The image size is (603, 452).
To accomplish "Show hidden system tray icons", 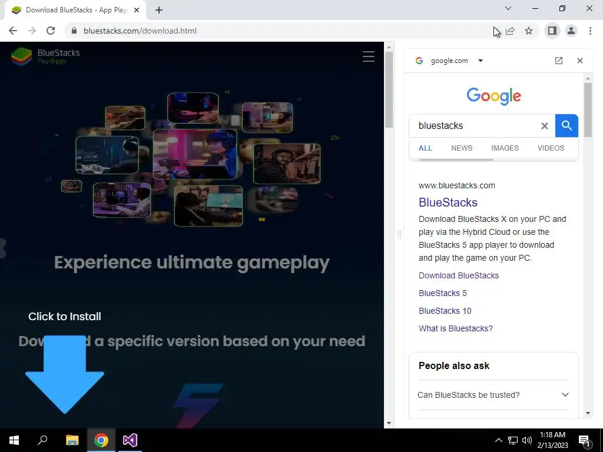I will click(498, 440).
